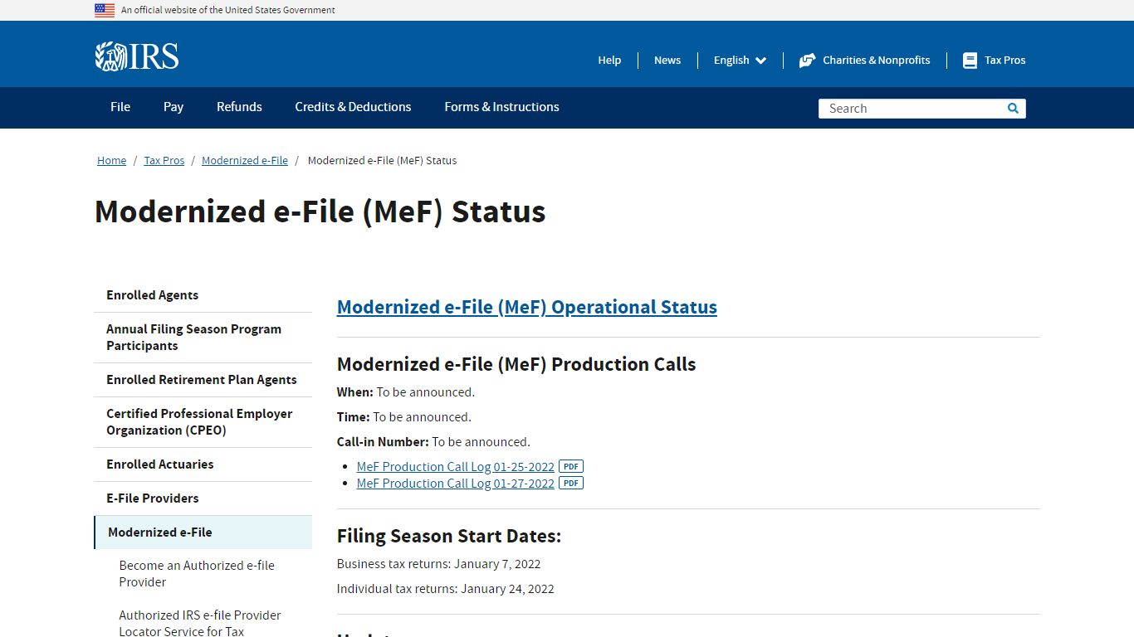Screen dimensions: 1134x637
Task: Open Credits & Deductions menu
Action: click(x=353, y=107)
